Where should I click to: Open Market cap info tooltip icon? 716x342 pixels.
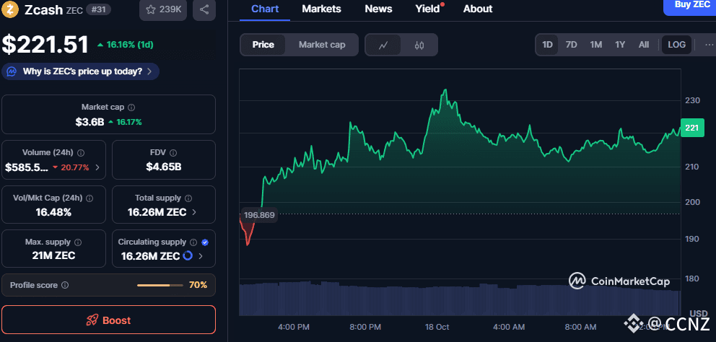[131, 107]
